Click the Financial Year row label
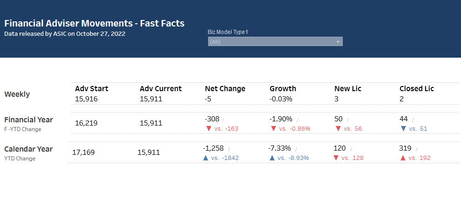The image size is (461, 199). [28, 120]
